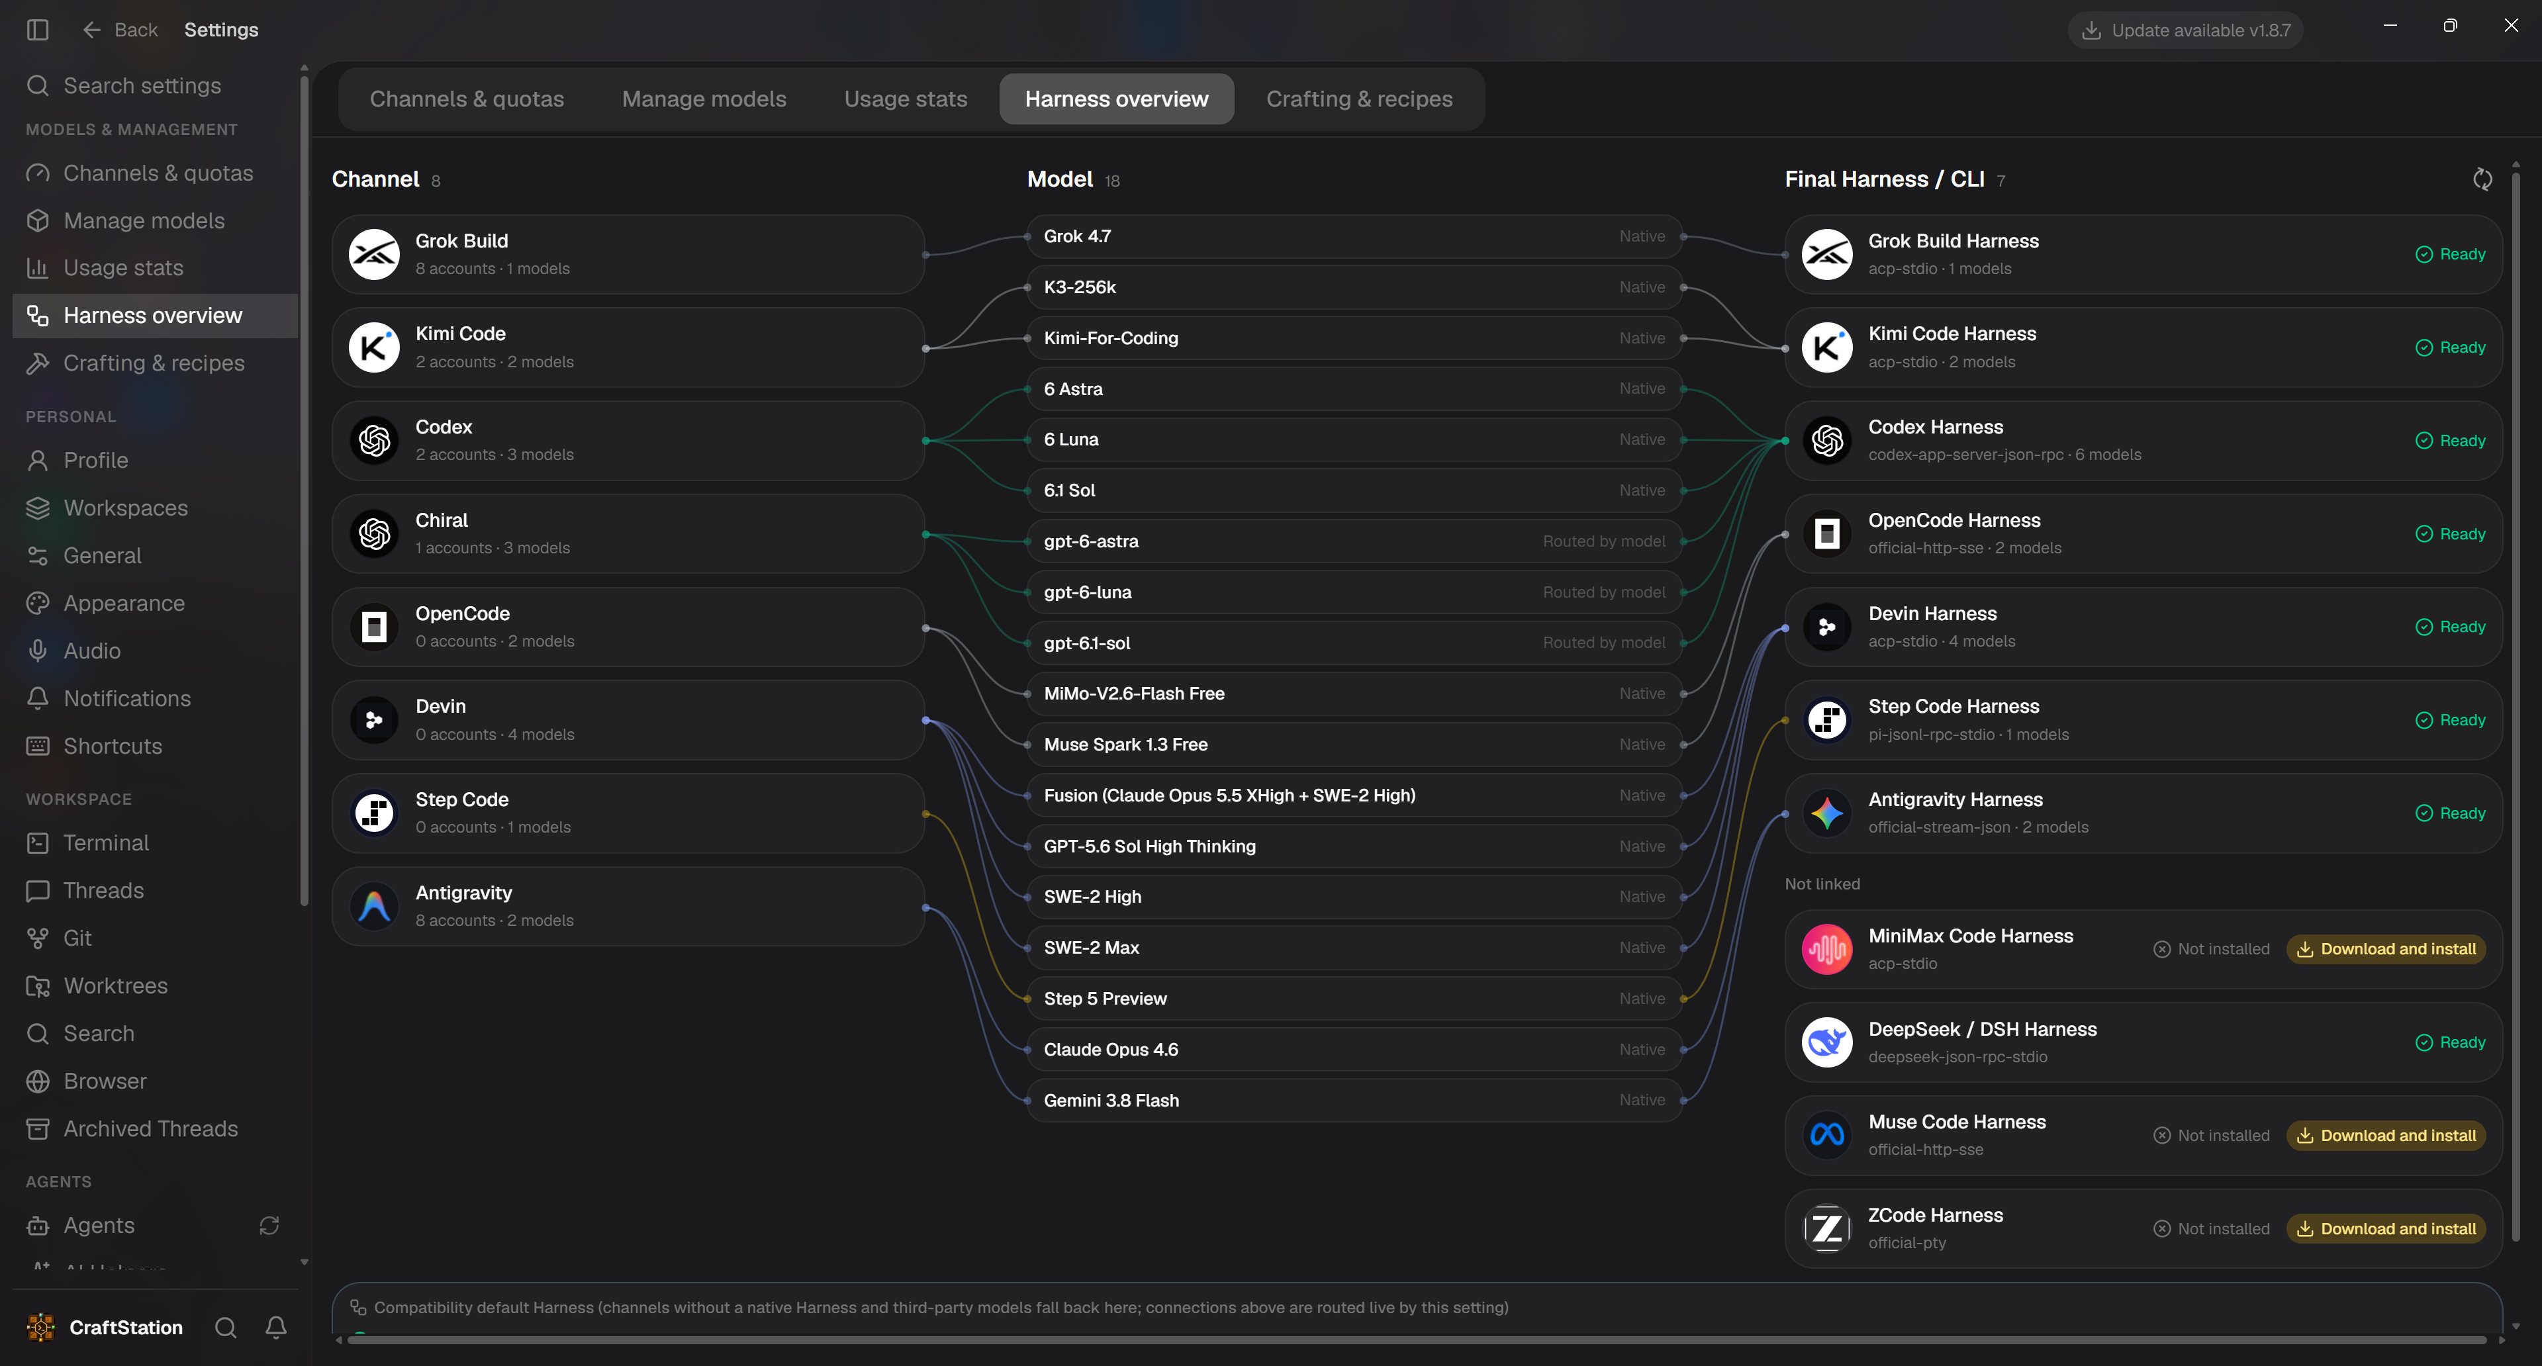Open Archived Threads in the sidebar
2542x1366 pixels.
point(155,1129)
